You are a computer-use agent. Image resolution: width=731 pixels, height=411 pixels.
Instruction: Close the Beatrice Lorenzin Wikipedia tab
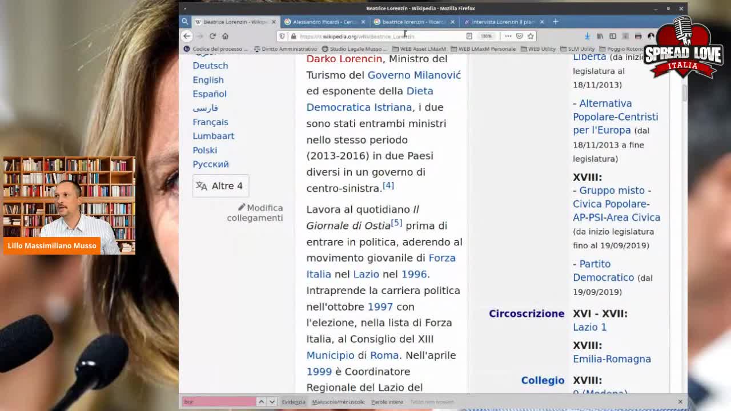click(274, 22)
